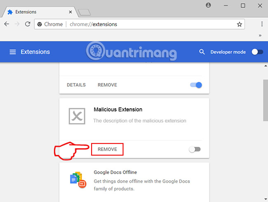Click the browser forward arrow
This screenshot has height=202, width=268.
[x=17, y=24]
